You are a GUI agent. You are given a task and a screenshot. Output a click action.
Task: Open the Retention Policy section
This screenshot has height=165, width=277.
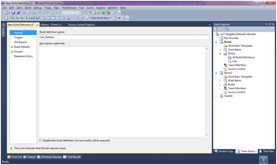(x=23, y=56)
